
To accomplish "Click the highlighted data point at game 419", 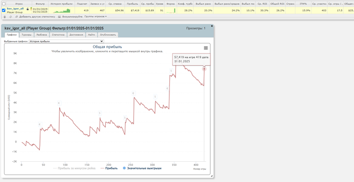I will click(x=204, y=69).
